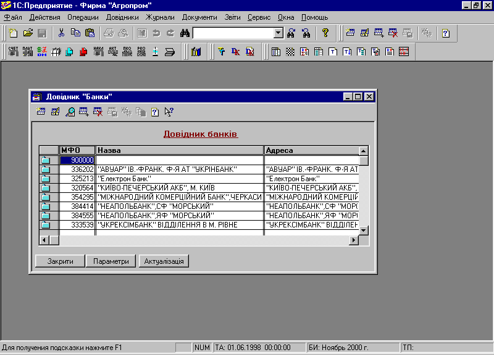
Task: Click Edit row icon in Банки window toolbar
Action: click(x=55, y=112)
